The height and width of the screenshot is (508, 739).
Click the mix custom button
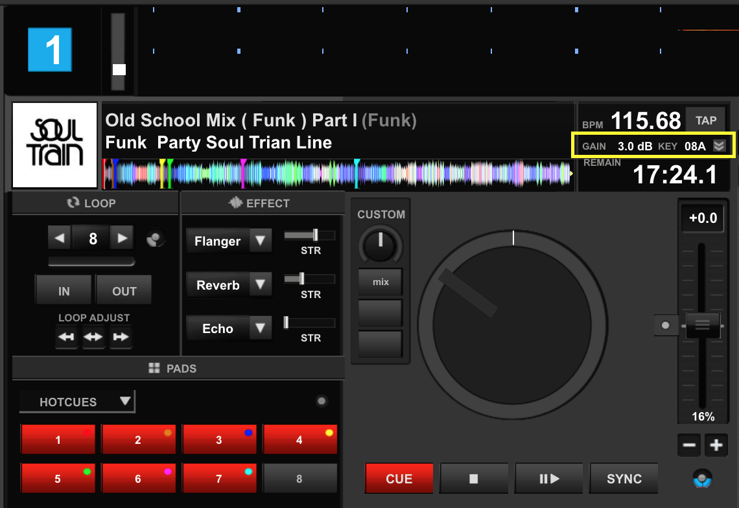381,282
